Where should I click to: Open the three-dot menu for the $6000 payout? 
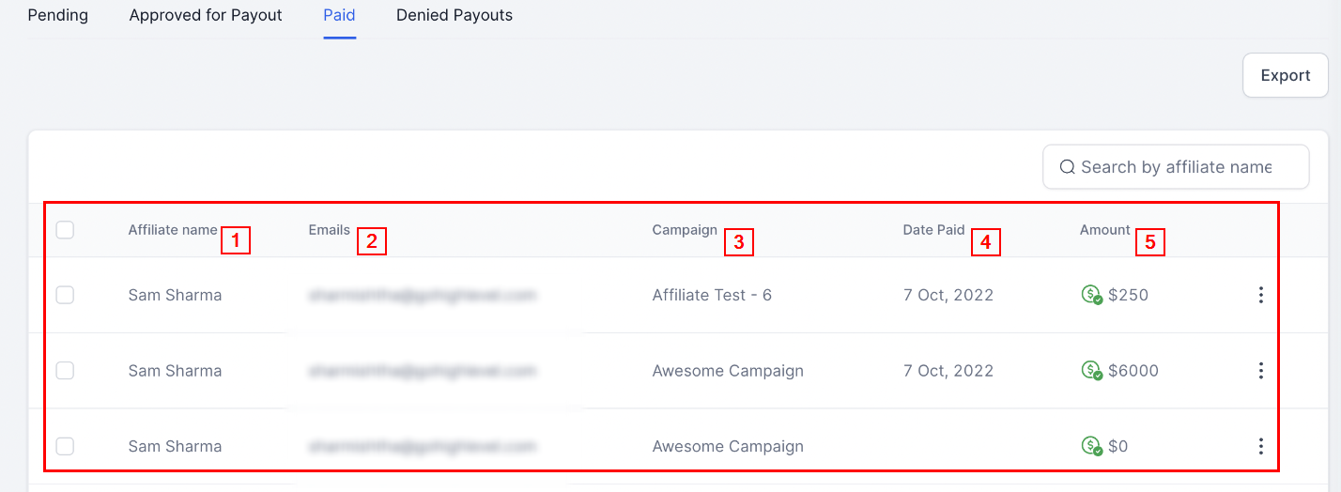tap(1260, 371)
